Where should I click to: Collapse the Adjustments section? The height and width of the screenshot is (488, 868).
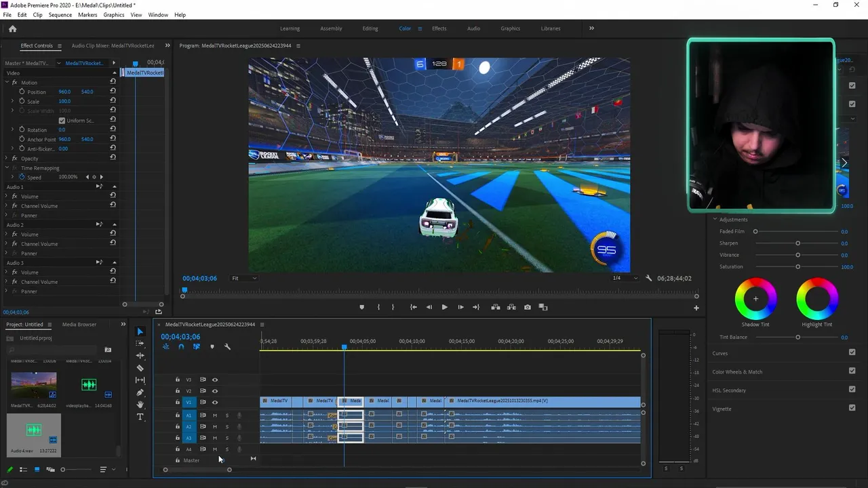[715, 220]
